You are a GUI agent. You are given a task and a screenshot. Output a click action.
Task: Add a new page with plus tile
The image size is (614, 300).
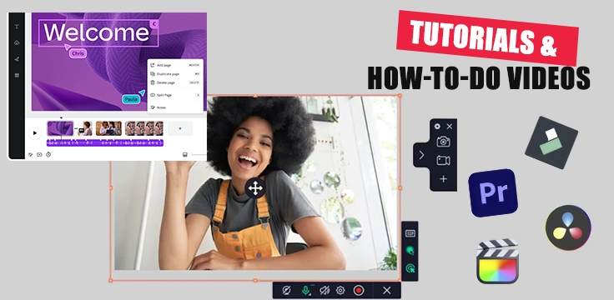(x=180, y=128)
